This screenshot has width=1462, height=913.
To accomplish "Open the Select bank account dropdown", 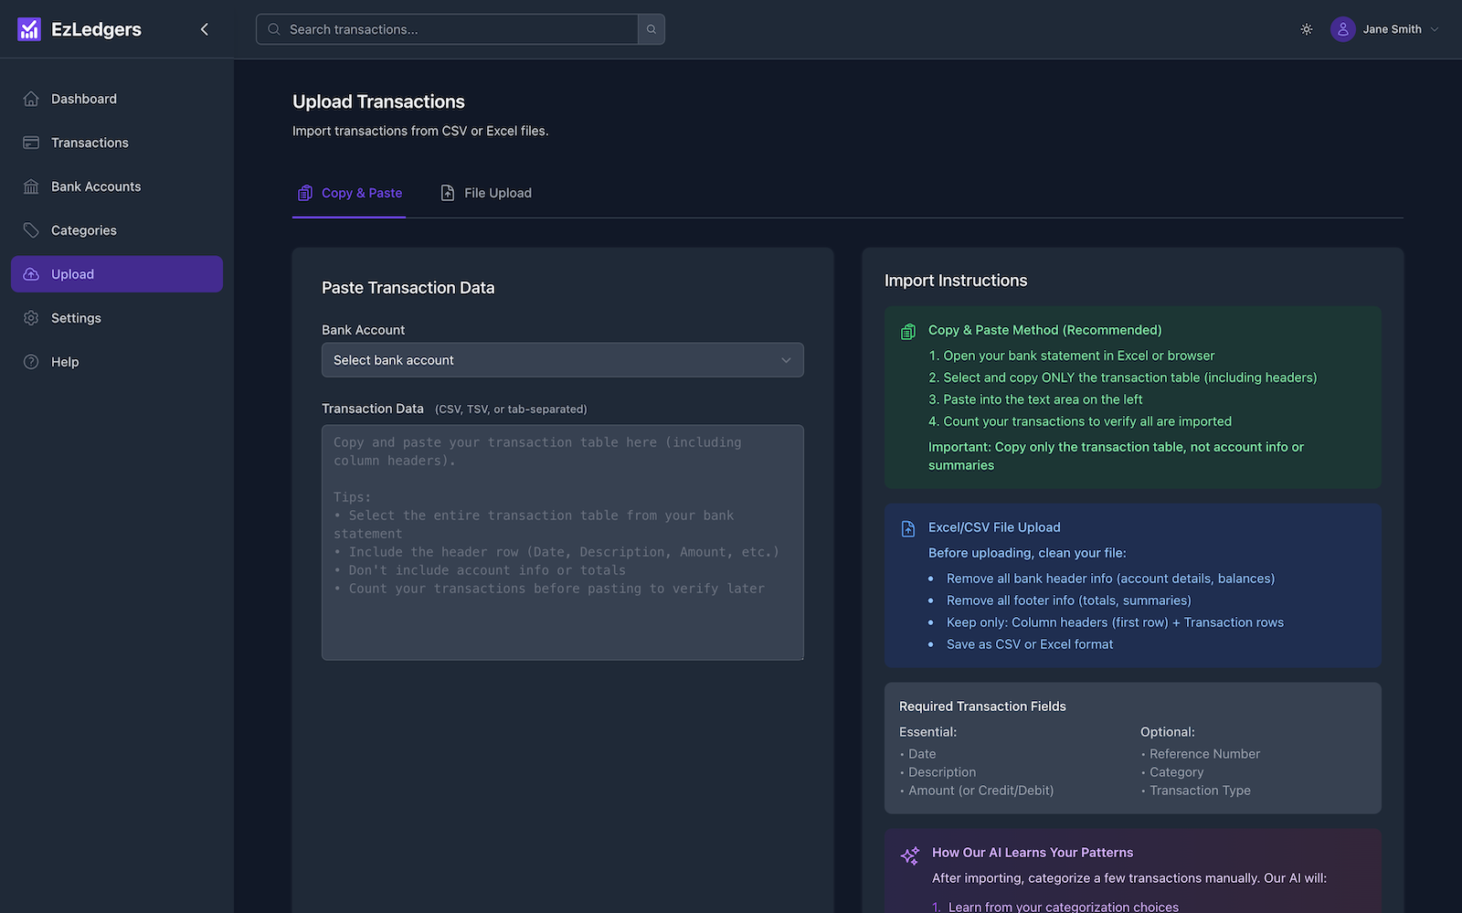I will tap(563, 360).
